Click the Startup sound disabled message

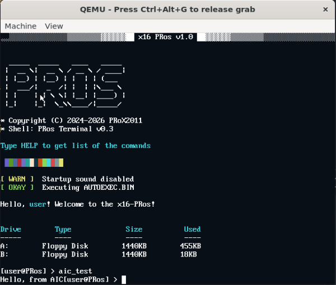[88, 179]
